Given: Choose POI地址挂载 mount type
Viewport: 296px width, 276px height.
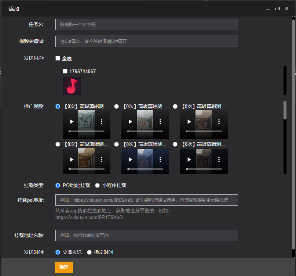Looking at the screenshot, I should 58,185.
